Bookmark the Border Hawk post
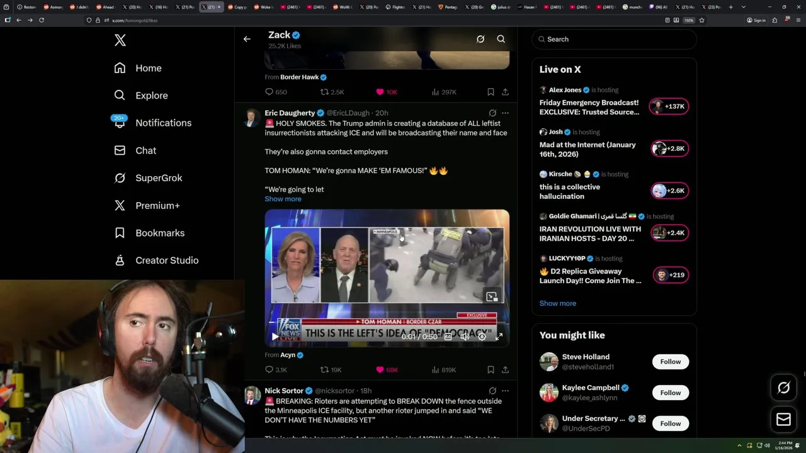 pos(491,92)
